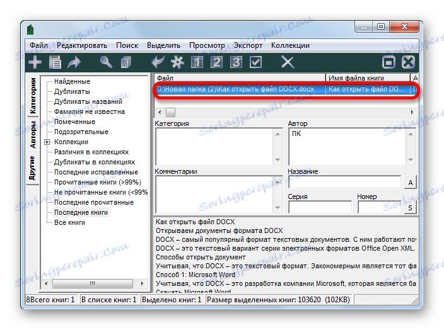Click the ПК entry in Автор box

tap(296, 134)
